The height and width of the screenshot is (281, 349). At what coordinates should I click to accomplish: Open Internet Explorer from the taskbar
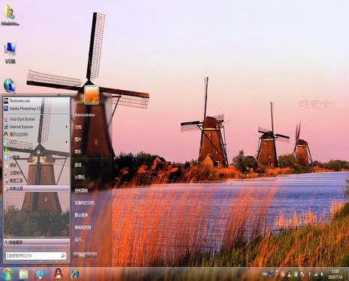(75, 274)
